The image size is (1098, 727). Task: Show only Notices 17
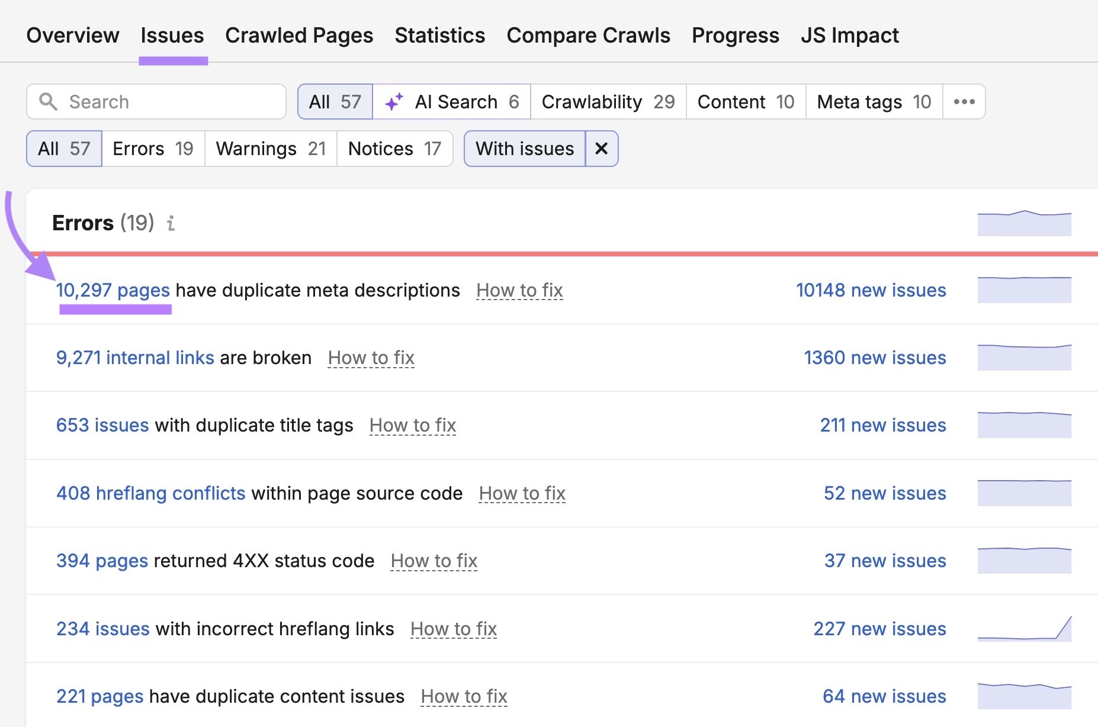[x=395, y=149]
